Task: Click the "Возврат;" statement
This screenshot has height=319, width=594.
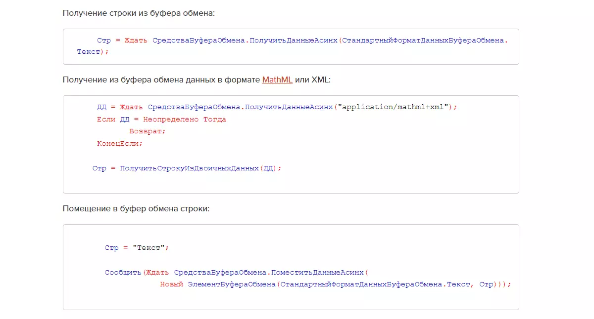Action: pyautogui.click(x=147, y=131)
